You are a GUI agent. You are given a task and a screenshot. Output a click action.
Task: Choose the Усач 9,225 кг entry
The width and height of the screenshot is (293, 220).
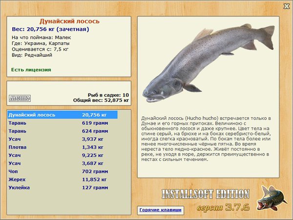(x=63, y=155)
